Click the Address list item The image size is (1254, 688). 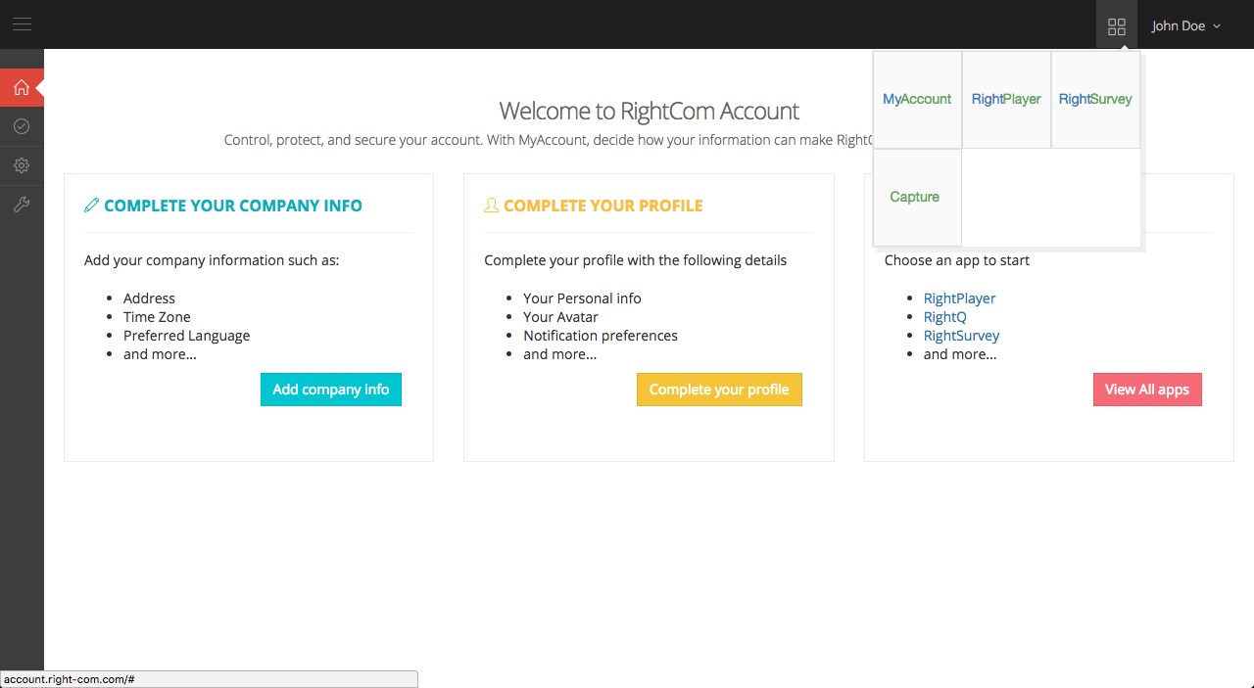[x=149, y=298]
